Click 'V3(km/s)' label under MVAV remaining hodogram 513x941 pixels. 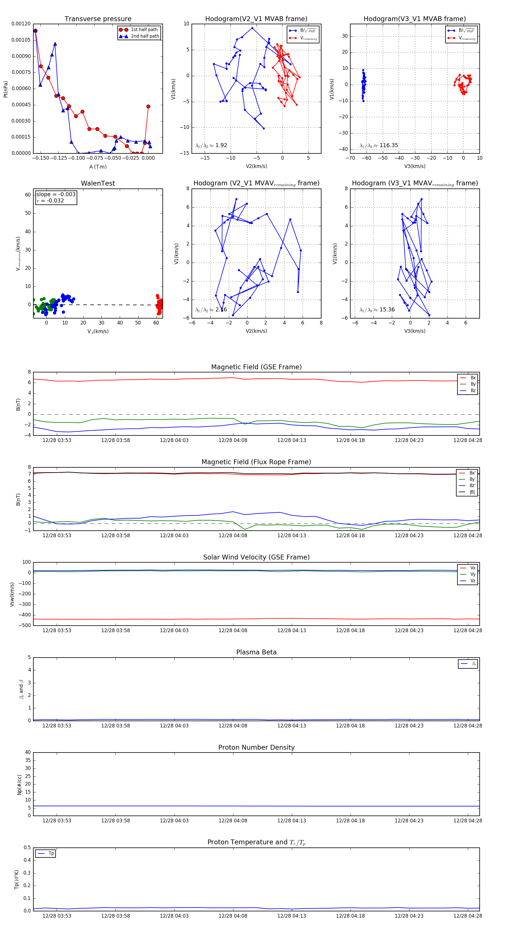tap(415, 331)
